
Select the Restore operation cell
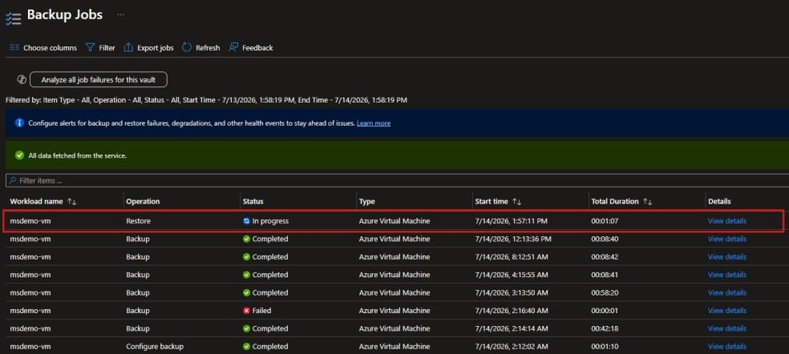[x=139, y=221]
